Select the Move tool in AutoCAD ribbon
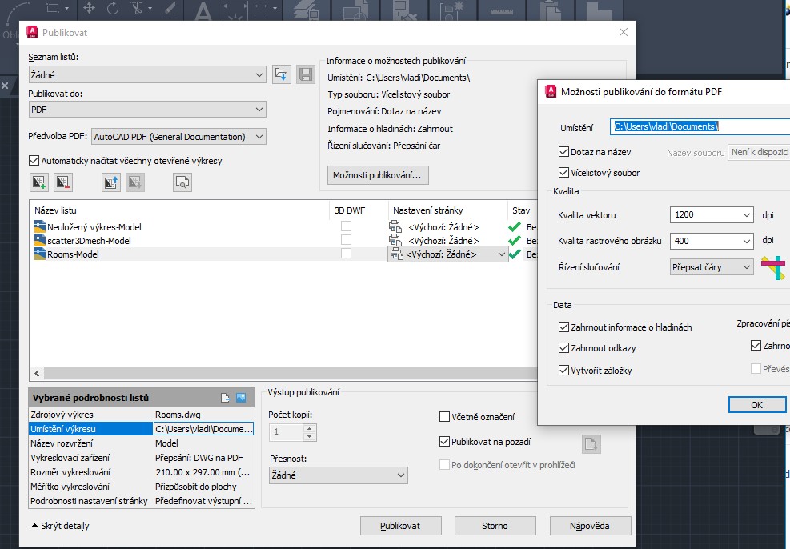This screenshot has width=790, height=549. tap(89, 8)
